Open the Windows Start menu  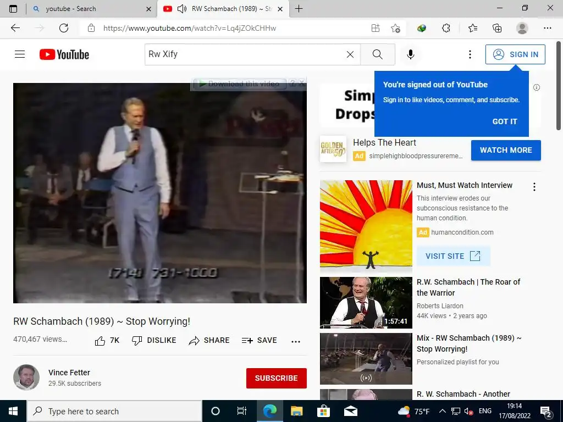click(13, 411)
